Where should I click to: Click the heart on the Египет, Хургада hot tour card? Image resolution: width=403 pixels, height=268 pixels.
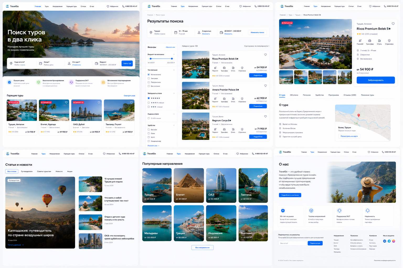point(66,102)
